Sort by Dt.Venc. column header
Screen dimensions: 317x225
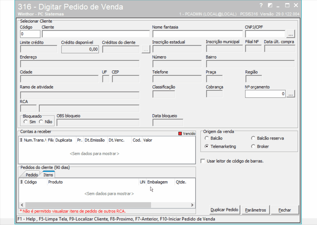[119, 140]
